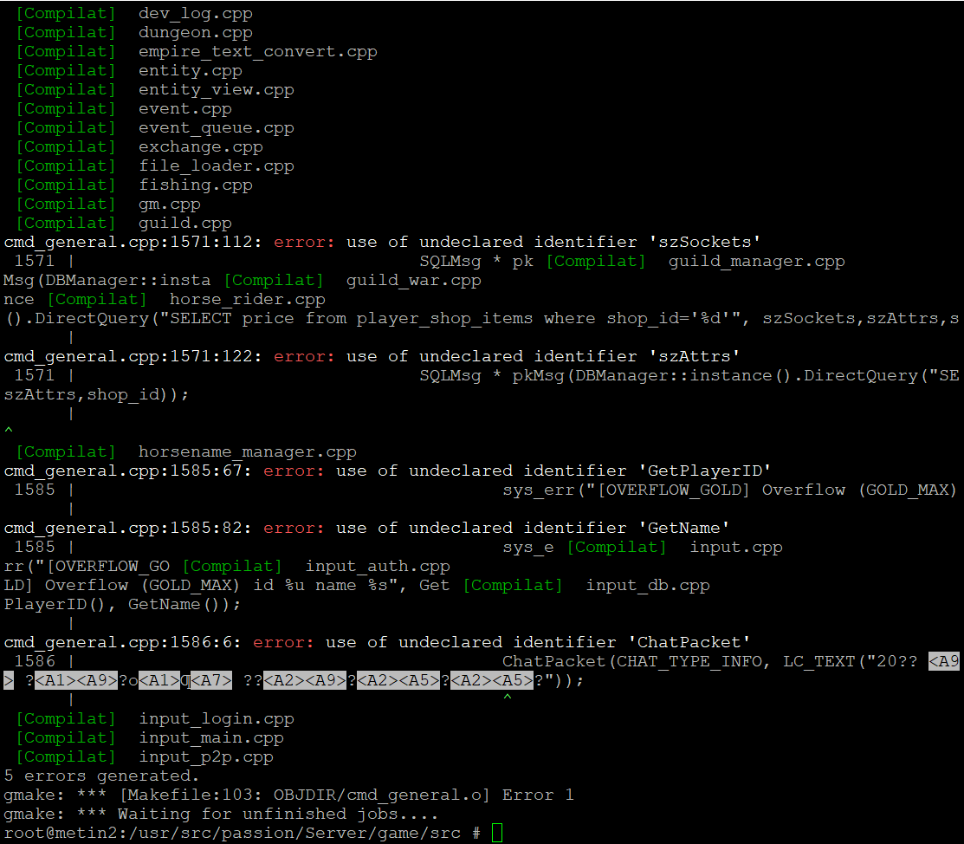Click cmd_general.cpp:1571:122 error location
Screen dimensions: 964x844
pyautogui.click(x=133, y=357)
